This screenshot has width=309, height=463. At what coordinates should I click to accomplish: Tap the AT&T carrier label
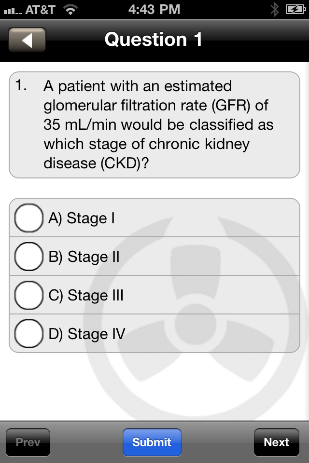click(x=41, y=9)
